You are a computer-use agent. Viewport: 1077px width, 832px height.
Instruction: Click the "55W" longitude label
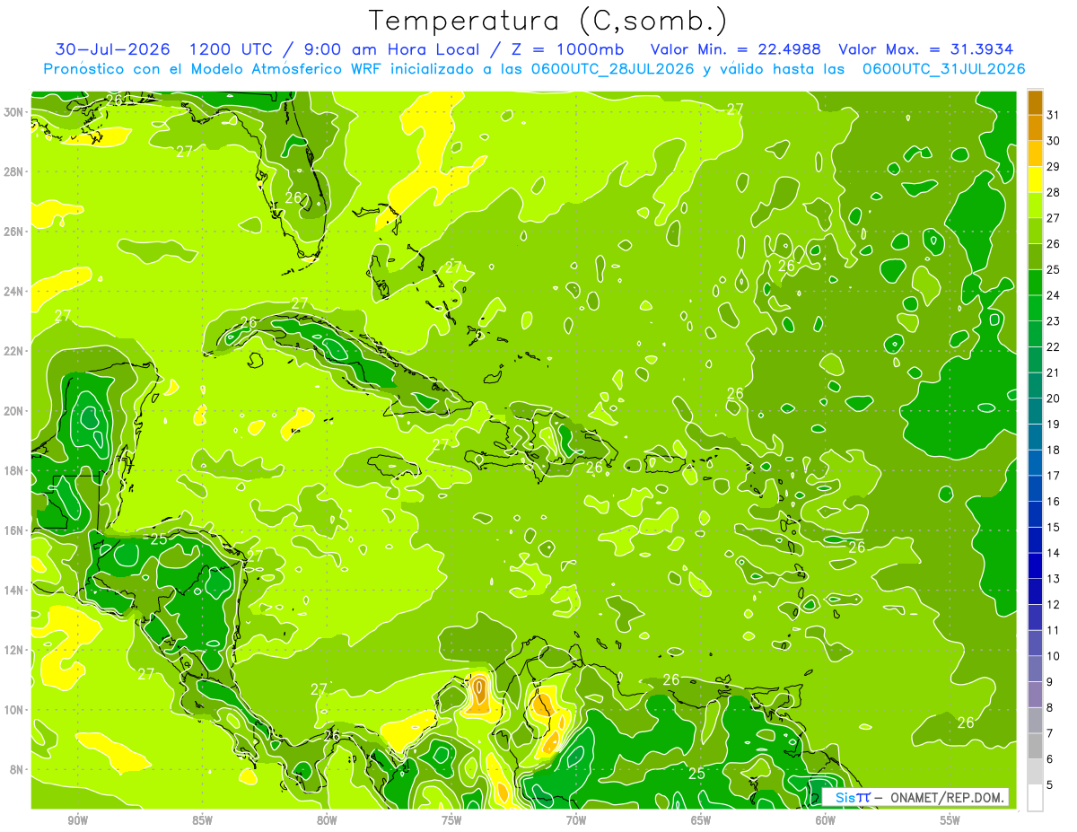click(950, 820)
